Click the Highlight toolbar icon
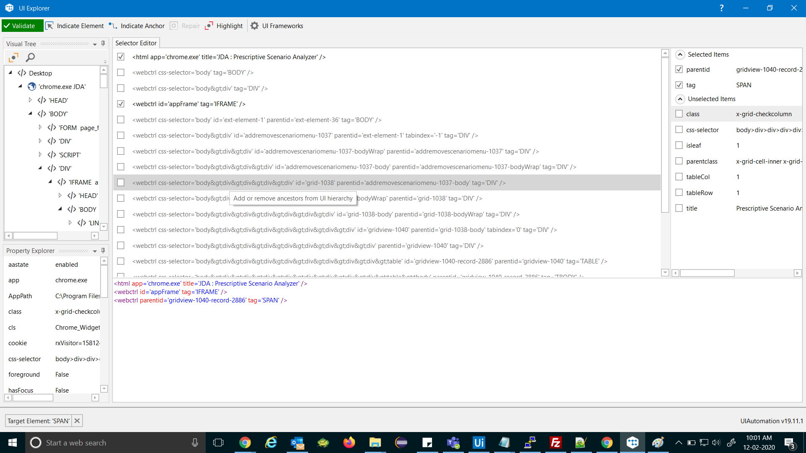806x453 pixels. (209, 26)
